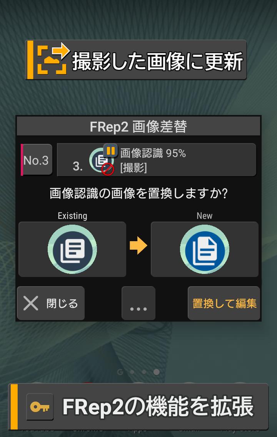The width and height of the screenshot is (277, 437).
Task: Open the three-dots more options button
Action: pos(138,303)
